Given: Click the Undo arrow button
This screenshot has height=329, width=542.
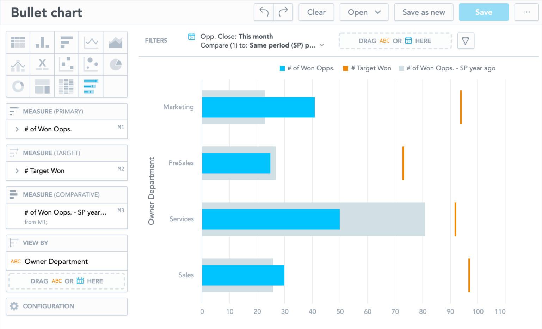Looking at the screenshot, I should pyautogui.click(x=264, y=12).
